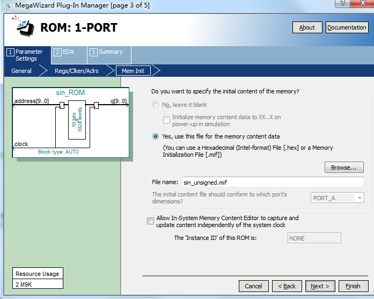Browse for a memory initialization file
The width and height of the screenshot is (374, 299).
point(344,167)
